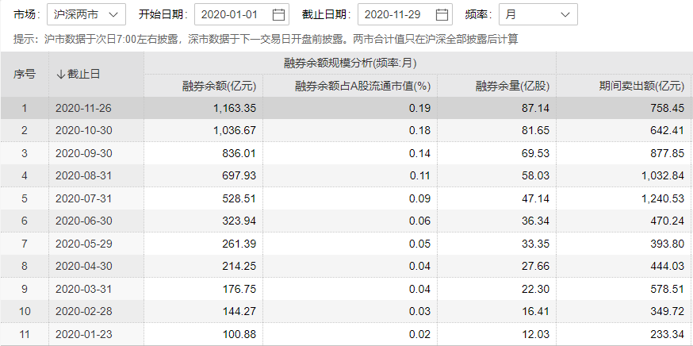
Task: Sort by the 截止日 arrow icon
Action: [60, 75]
